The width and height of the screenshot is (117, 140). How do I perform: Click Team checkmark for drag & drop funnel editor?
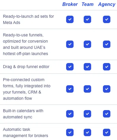(87, 67)
